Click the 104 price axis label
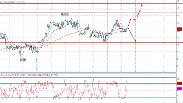183x103 pixels. pos(178,15)
